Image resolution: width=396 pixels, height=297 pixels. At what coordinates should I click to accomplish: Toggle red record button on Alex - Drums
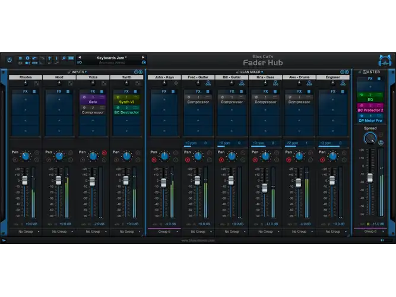tap(289, 160)
